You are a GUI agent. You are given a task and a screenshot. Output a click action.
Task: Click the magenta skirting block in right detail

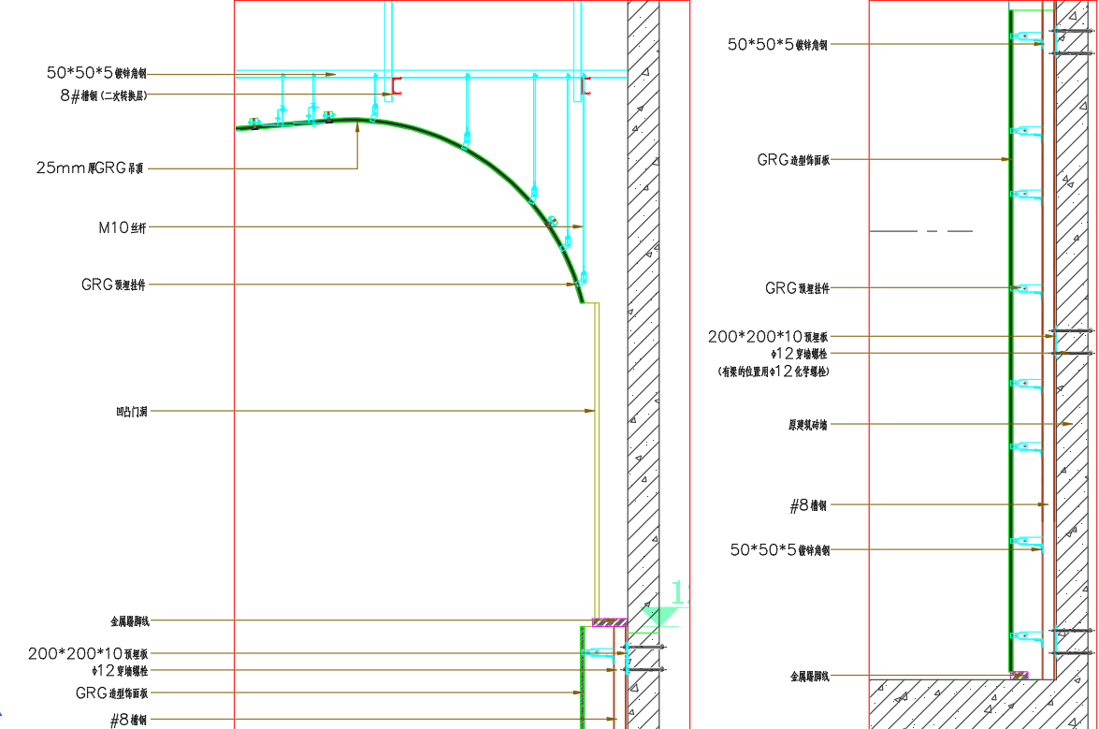coord(1020,673)
